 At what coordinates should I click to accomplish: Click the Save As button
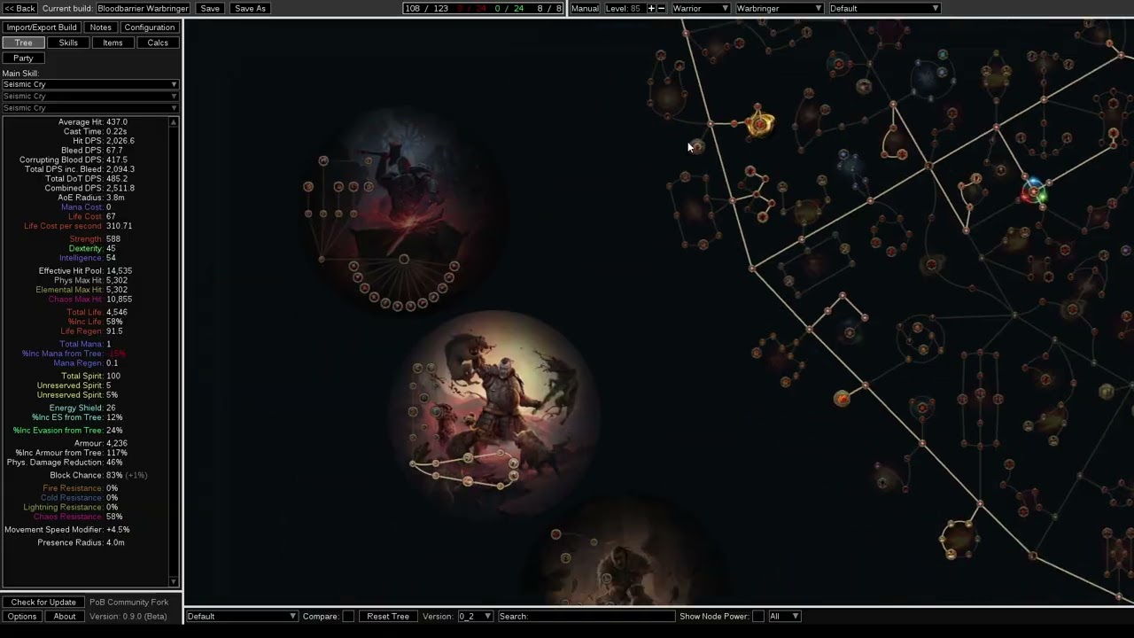pyautogui.click(x=250, y=8)
